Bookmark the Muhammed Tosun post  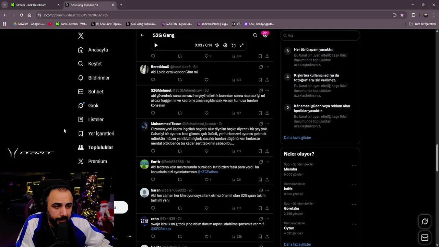260,151
